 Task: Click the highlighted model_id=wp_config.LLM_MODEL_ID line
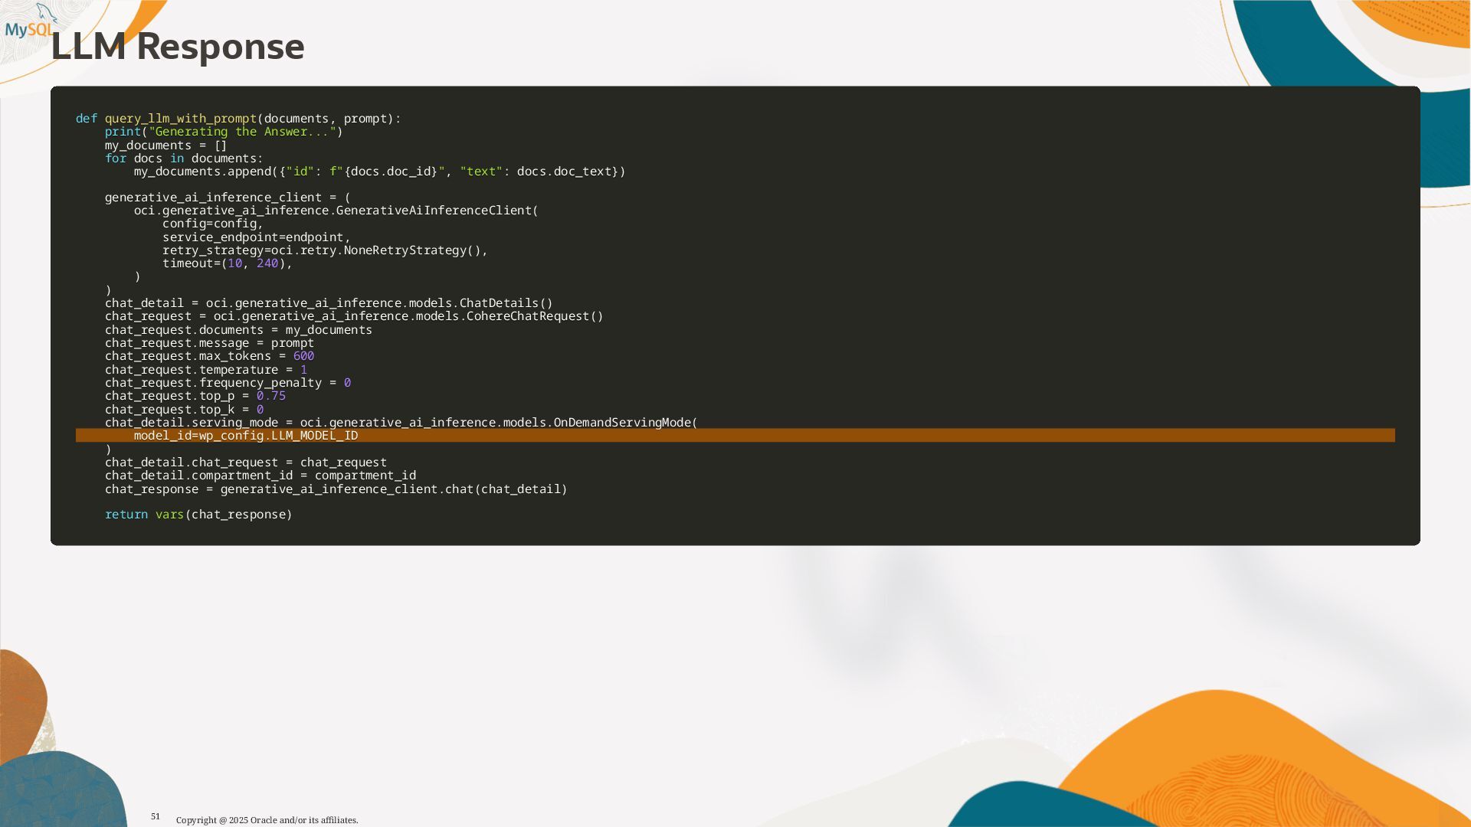tap(245, 436)
